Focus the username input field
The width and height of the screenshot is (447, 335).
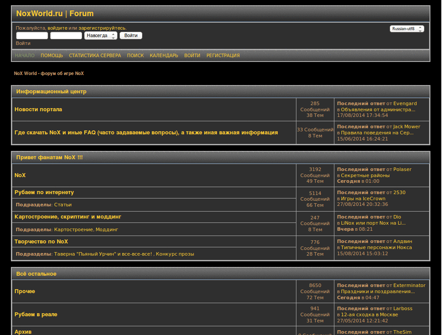[x=32, y=36]
